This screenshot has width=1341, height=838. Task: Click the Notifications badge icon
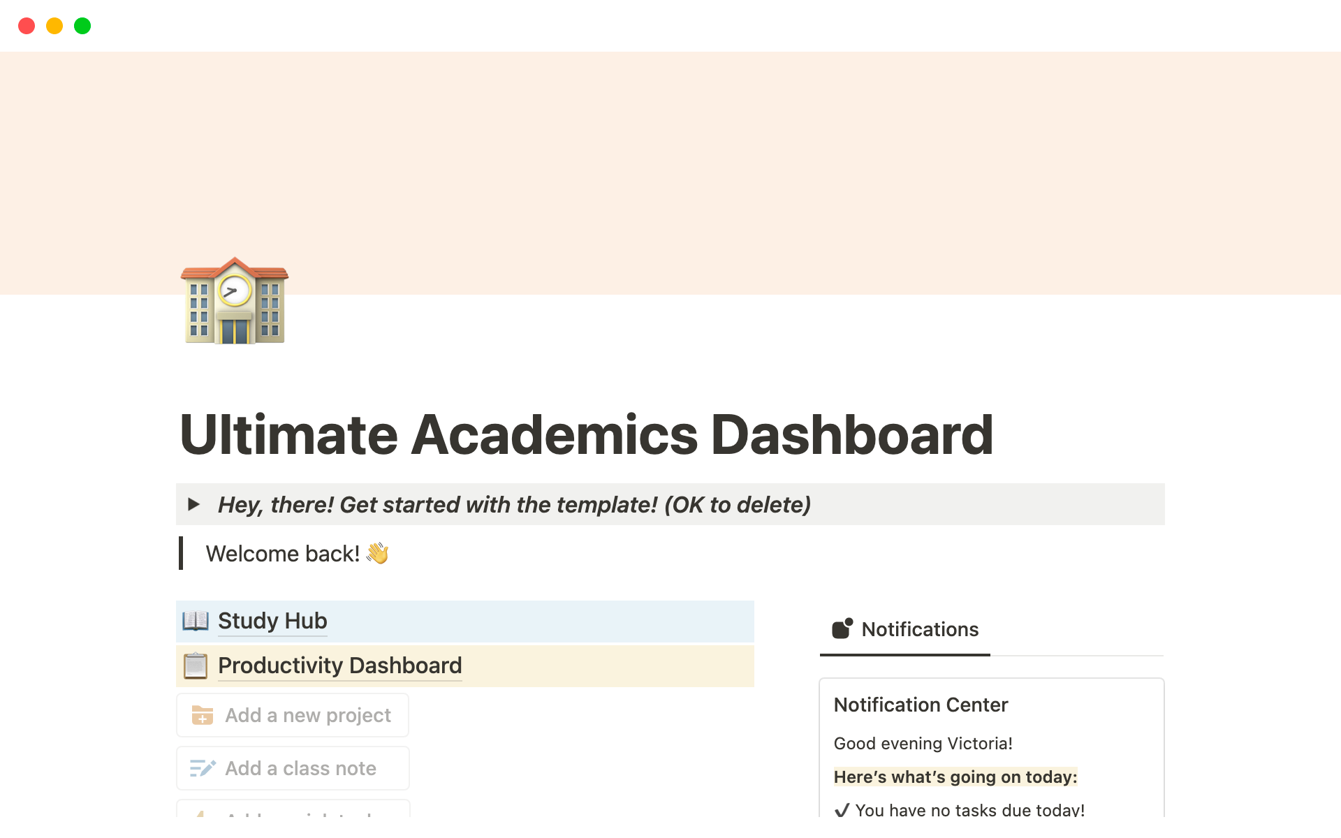click(842, 628)
